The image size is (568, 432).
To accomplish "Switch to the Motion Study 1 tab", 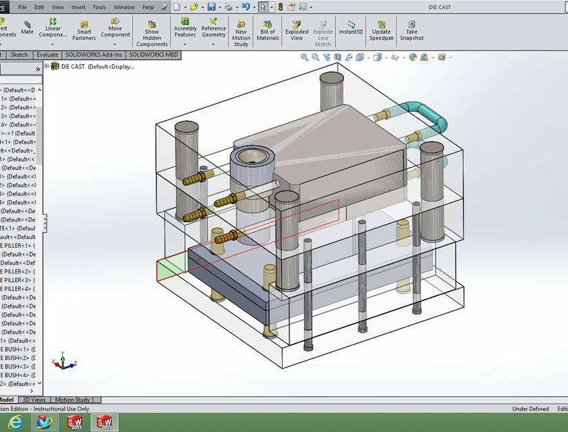I will click(x=74, y=400).
